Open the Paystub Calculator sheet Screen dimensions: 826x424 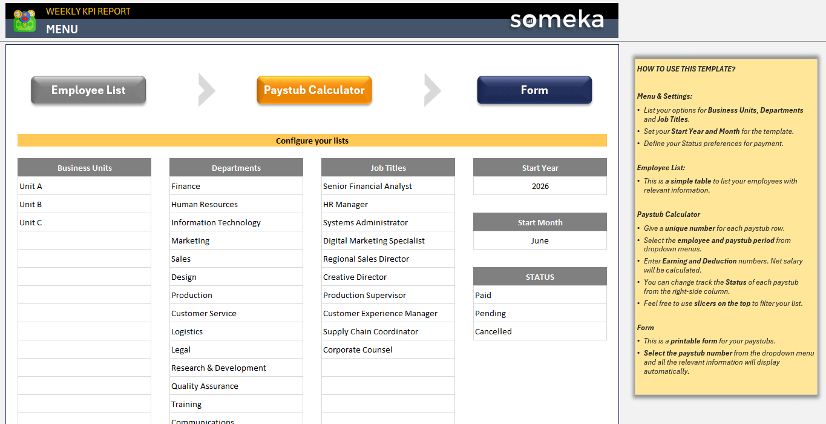pos(314,90)
